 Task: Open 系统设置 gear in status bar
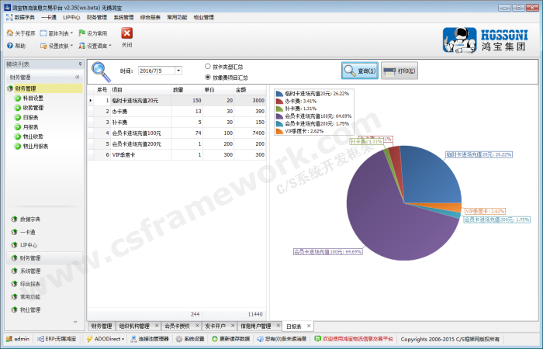(x=178, y=339)
